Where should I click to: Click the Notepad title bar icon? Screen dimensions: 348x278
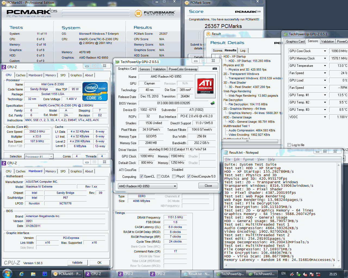[226, 152]
